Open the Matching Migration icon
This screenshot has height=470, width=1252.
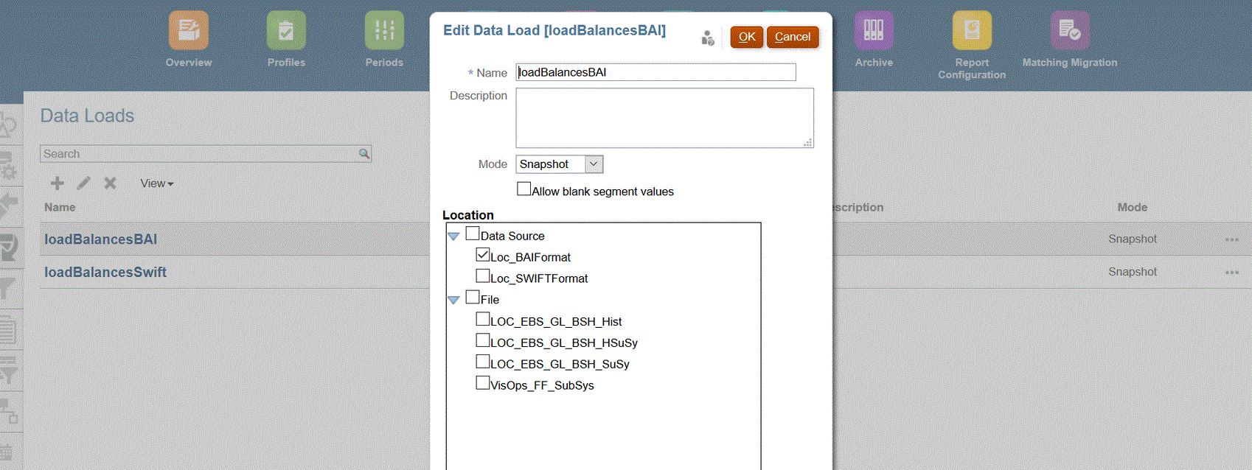[x=1069, y=30]
